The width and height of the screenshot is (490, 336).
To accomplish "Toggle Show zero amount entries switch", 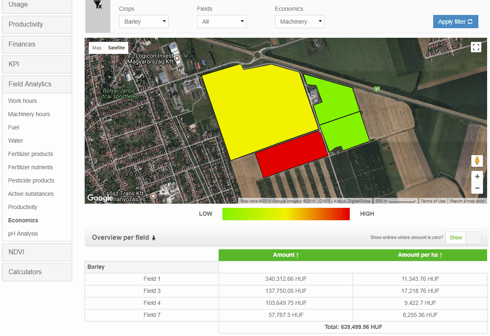I will (x=463, y=238).
